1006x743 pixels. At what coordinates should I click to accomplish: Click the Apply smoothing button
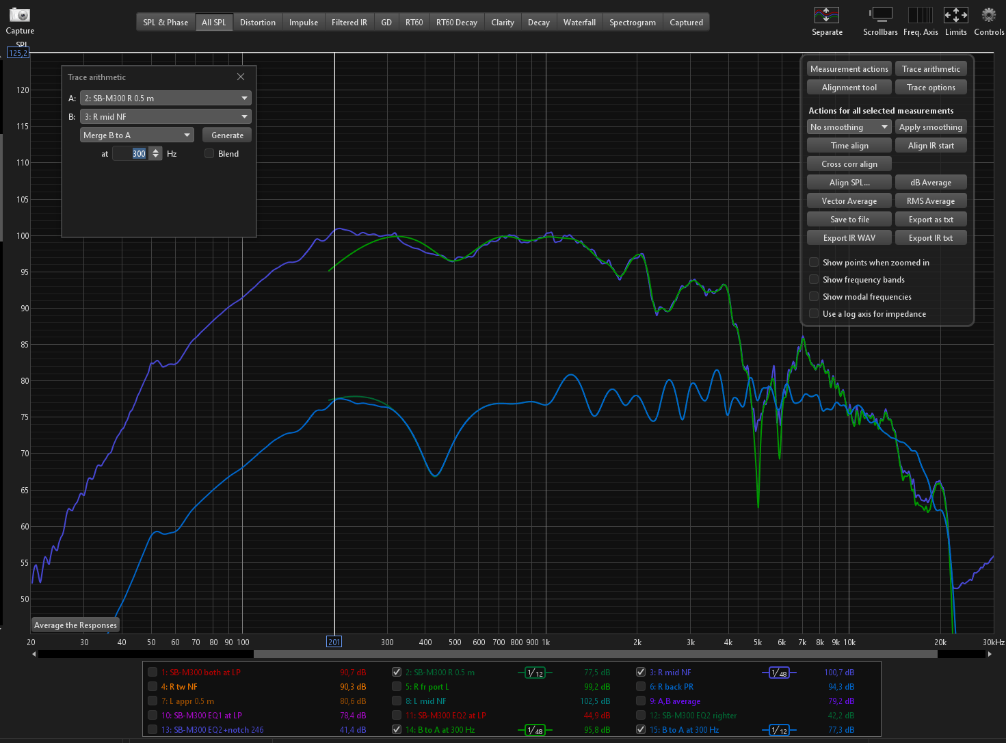pos(931,127)
